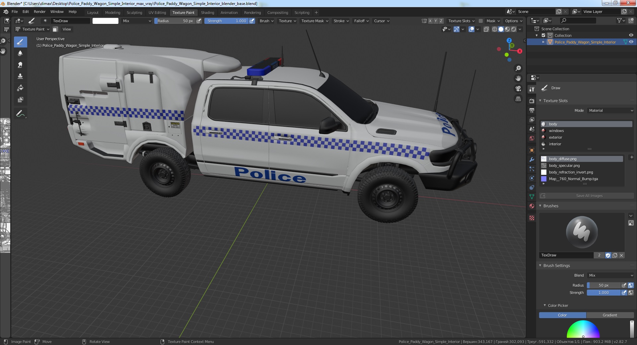Toggle camera view icon
Image resolution: width=637 pixels, height=345 pixels.
(518, 89)
